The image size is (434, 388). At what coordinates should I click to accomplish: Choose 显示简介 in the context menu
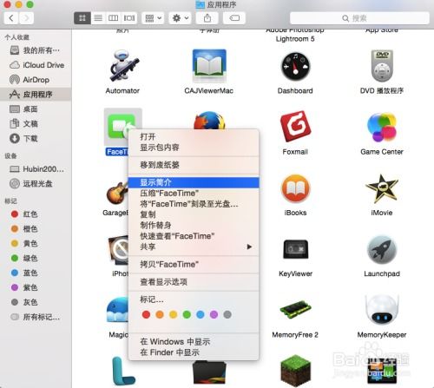click(x=194, y=182)
